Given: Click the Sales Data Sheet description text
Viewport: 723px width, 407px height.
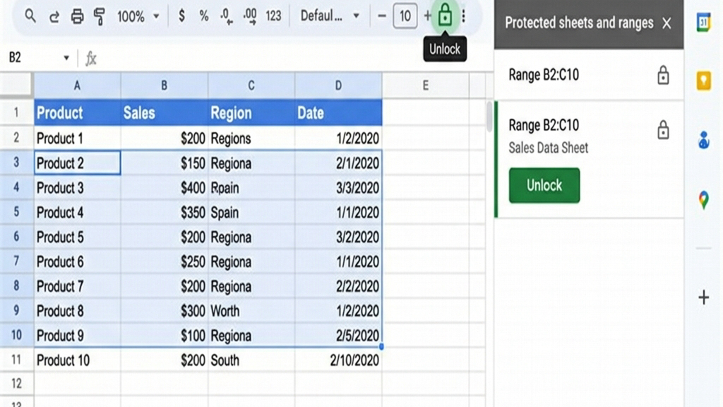Looking at the screenshot, I should pyautogui.click(x=548, y=148).
